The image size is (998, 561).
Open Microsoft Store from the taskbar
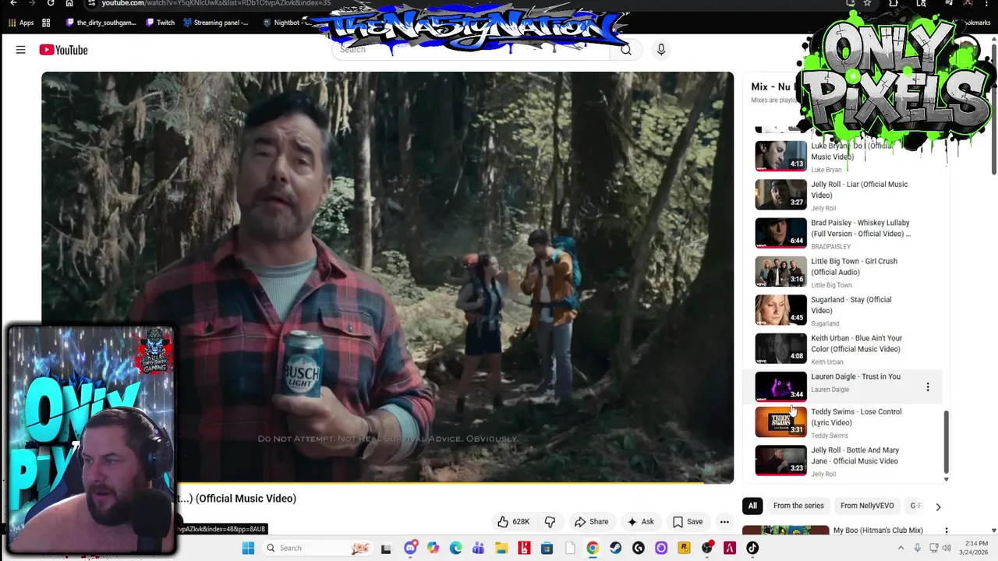click(x=547, y=549)
